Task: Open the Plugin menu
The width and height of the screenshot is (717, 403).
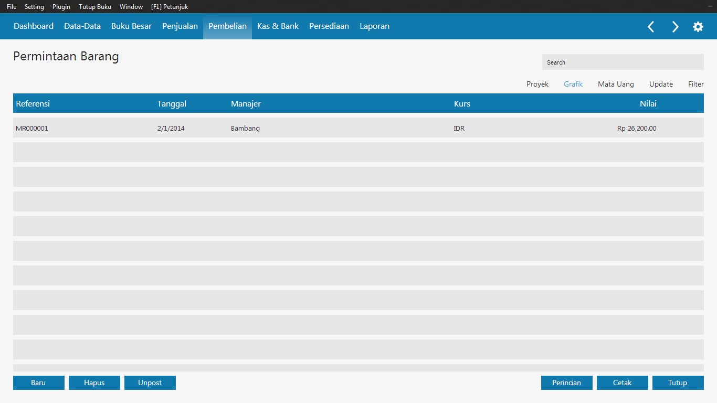Action: pos(61,7)
